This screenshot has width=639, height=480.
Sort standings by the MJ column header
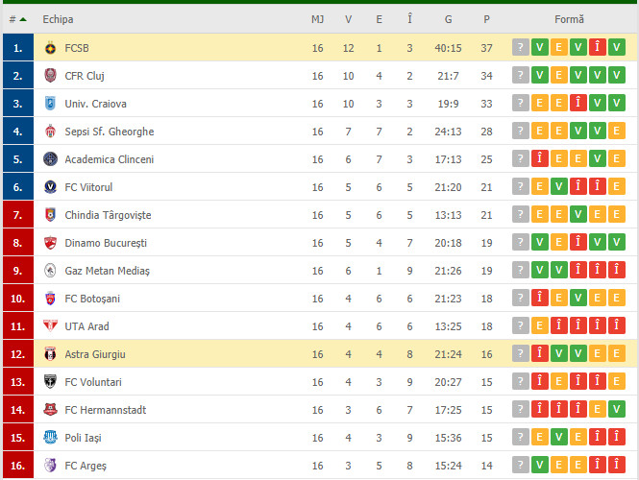click(317, 19)
